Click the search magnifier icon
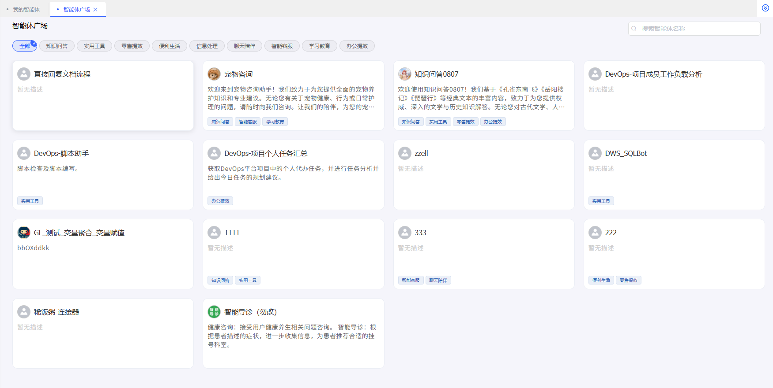 634,29
